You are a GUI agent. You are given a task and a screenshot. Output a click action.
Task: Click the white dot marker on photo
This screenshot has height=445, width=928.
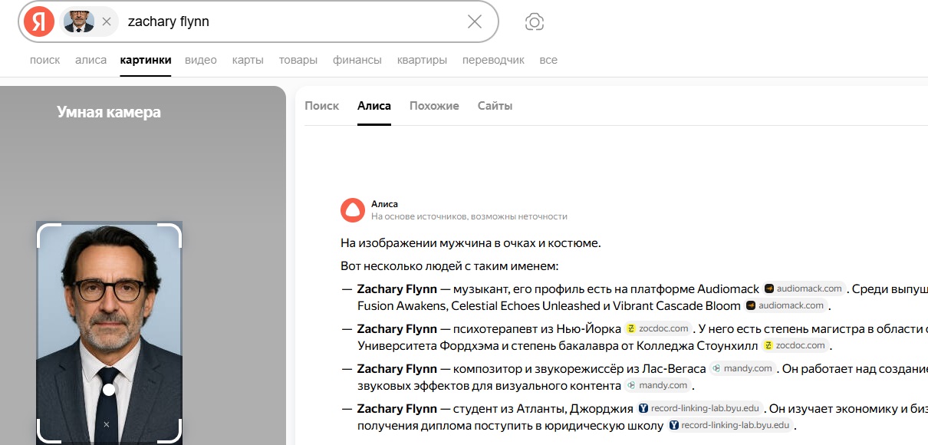pyautogui.click(x=109, y=390)
